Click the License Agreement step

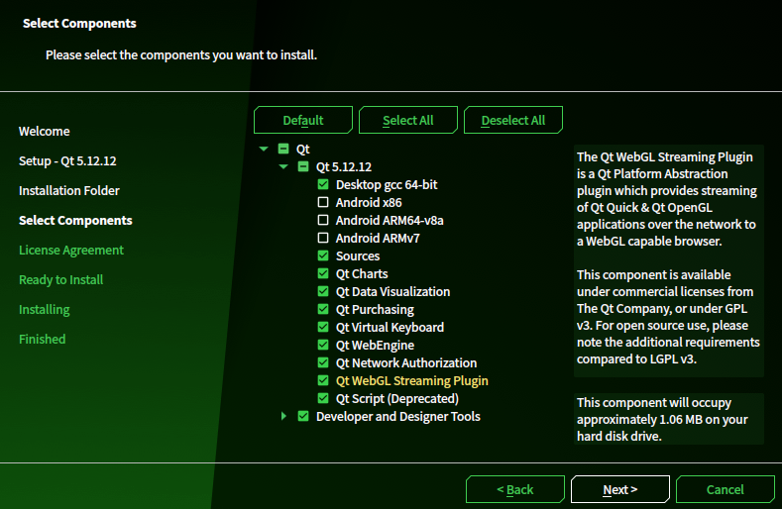pyautogui.click(x=71, y=251)
